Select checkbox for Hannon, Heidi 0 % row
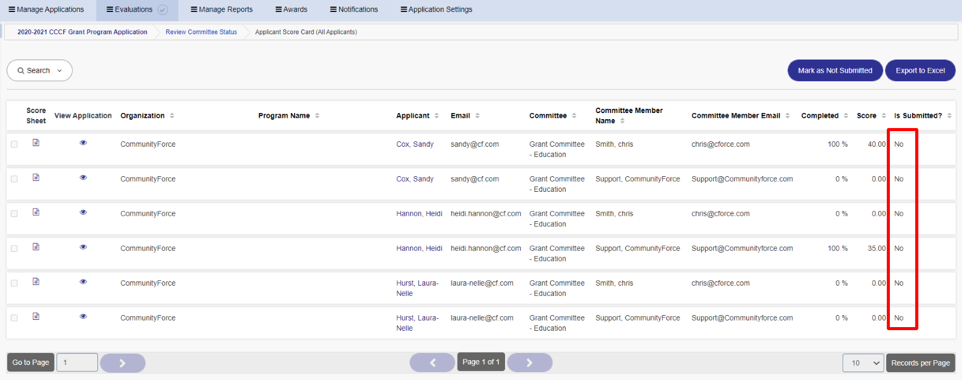 pos(14,214)
